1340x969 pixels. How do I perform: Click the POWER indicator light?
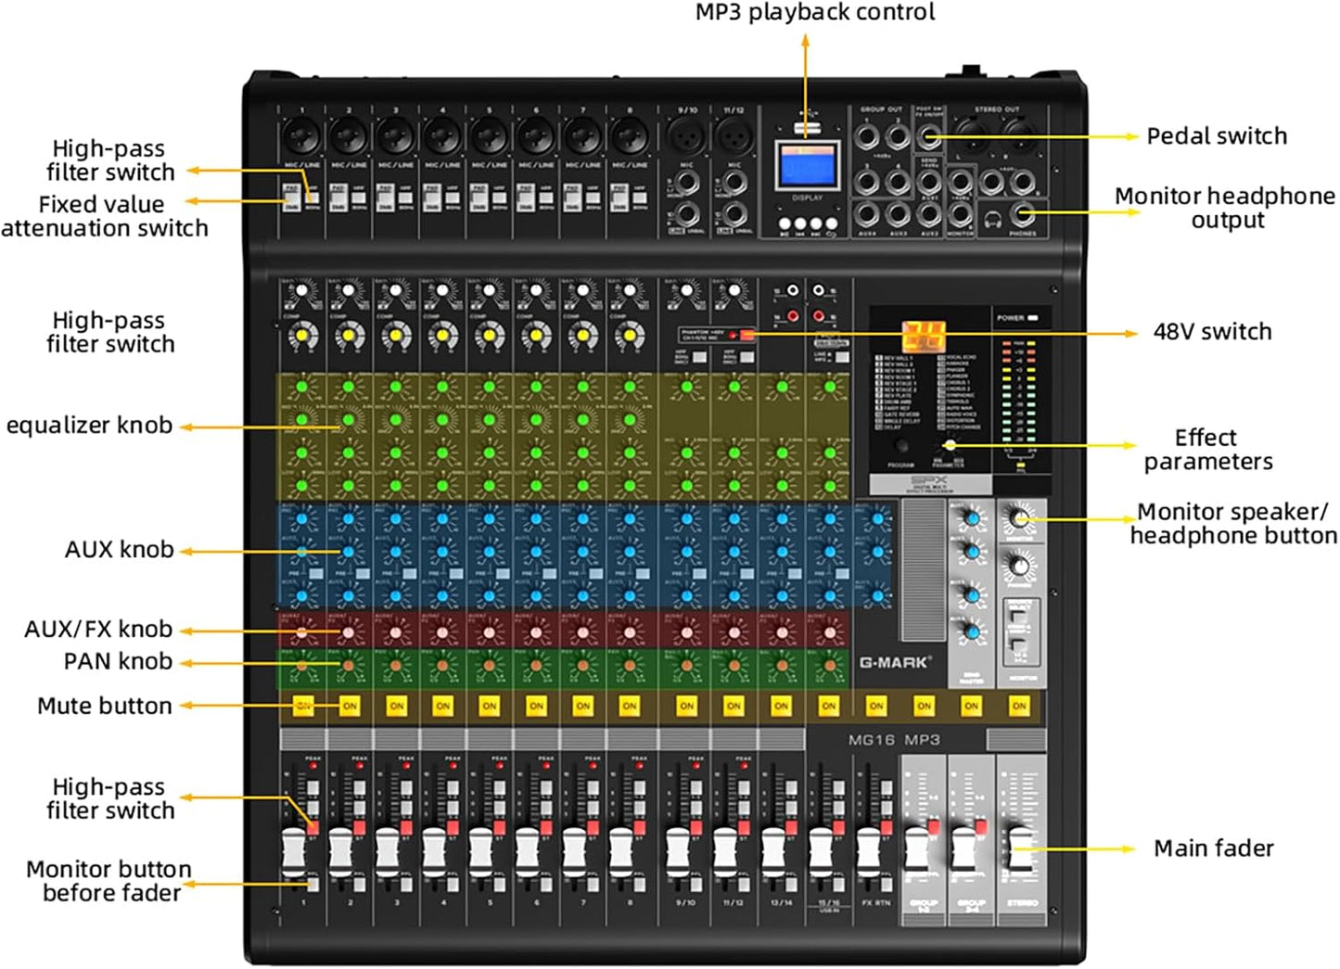(1032, 317)
